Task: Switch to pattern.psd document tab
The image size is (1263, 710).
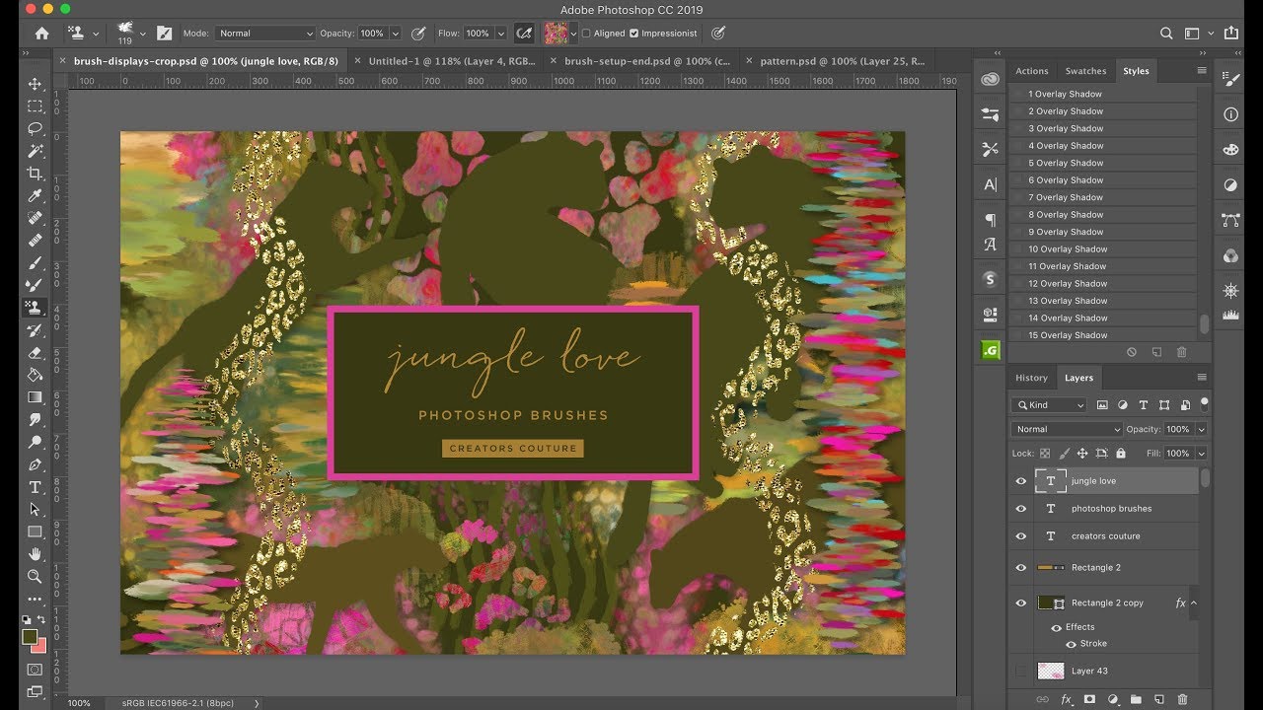Action: point(842,60)
